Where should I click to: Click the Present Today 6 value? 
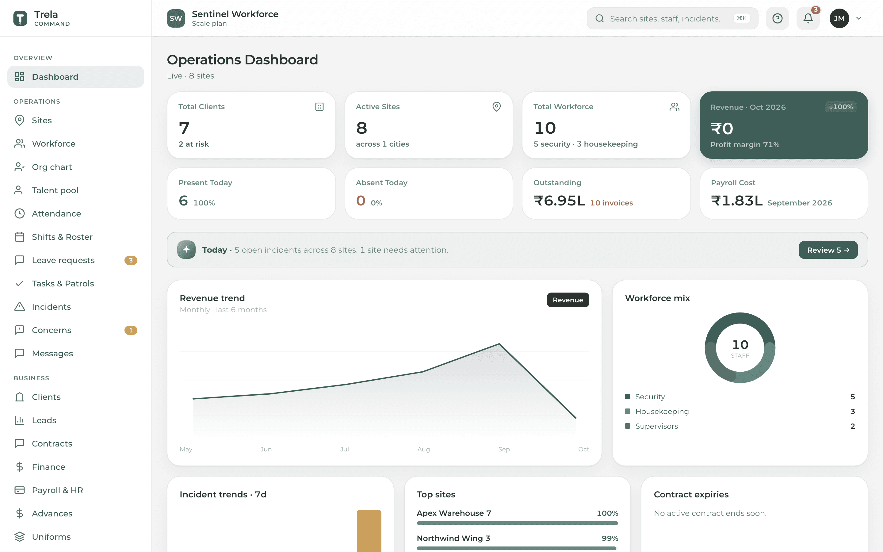pos(183,201)
